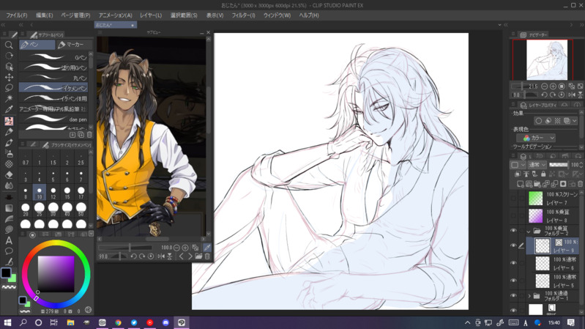
Task: Delete image with Sub View trash icon
Action: point(207,256)
